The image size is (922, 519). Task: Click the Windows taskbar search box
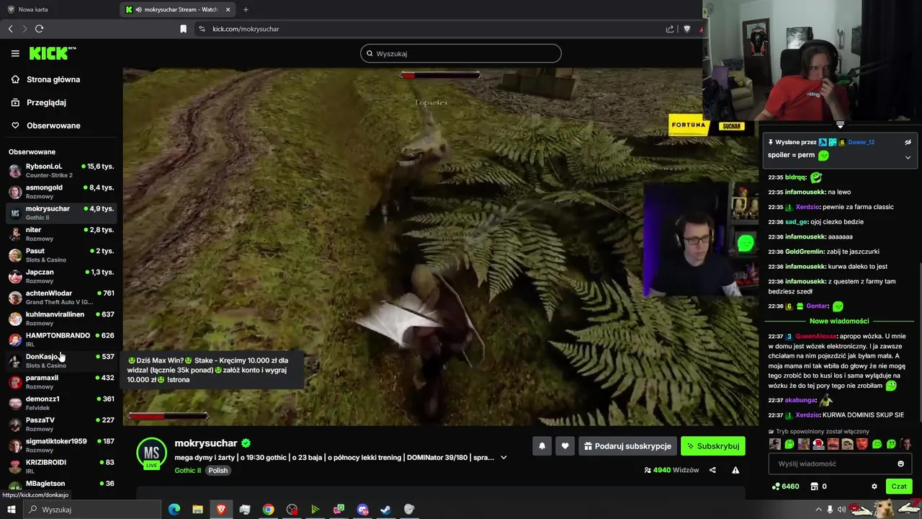coord(92,510)
